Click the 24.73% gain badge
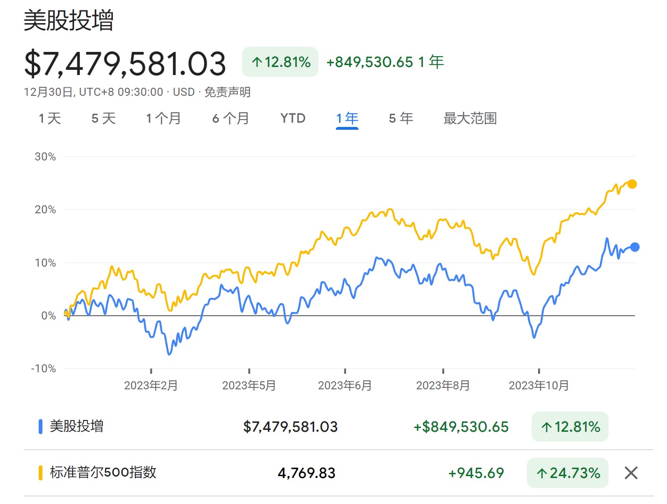The image size is (667, 504). pyautogui.click(x=567, y=473)
